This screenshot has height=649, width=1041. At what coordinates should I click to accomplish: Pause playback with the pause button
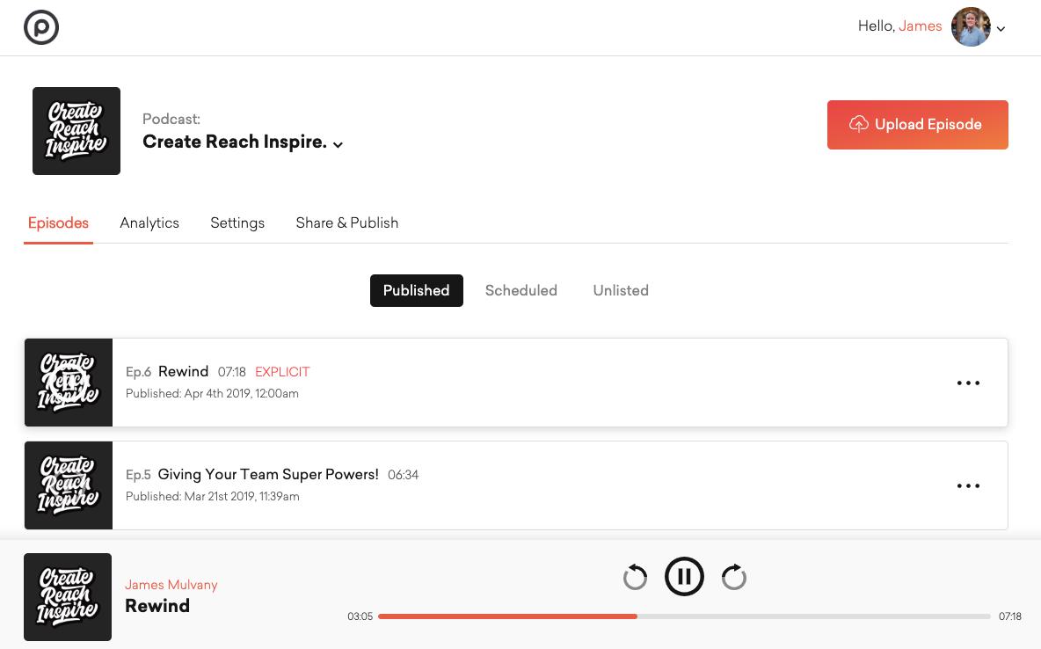pyautogui.click(x=684, y=577)
